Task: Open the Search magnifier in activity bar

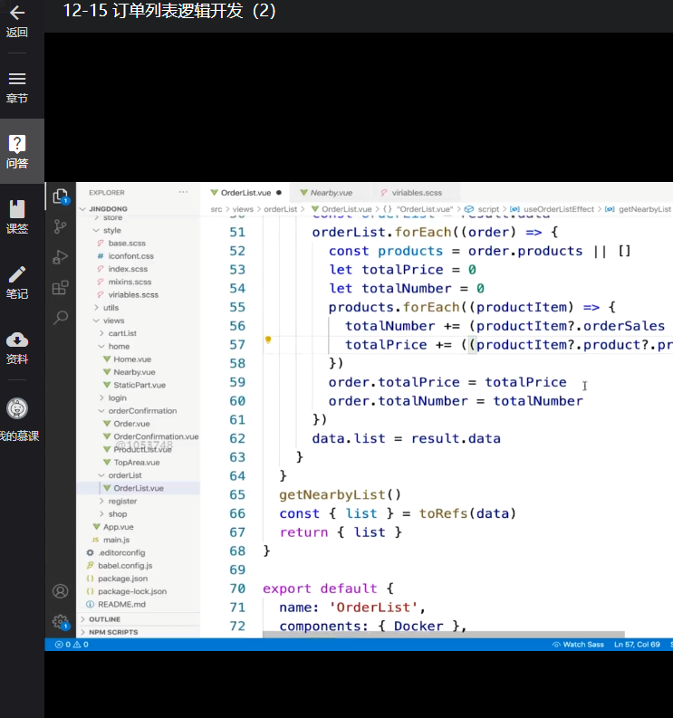Action: tap(61, 318)
